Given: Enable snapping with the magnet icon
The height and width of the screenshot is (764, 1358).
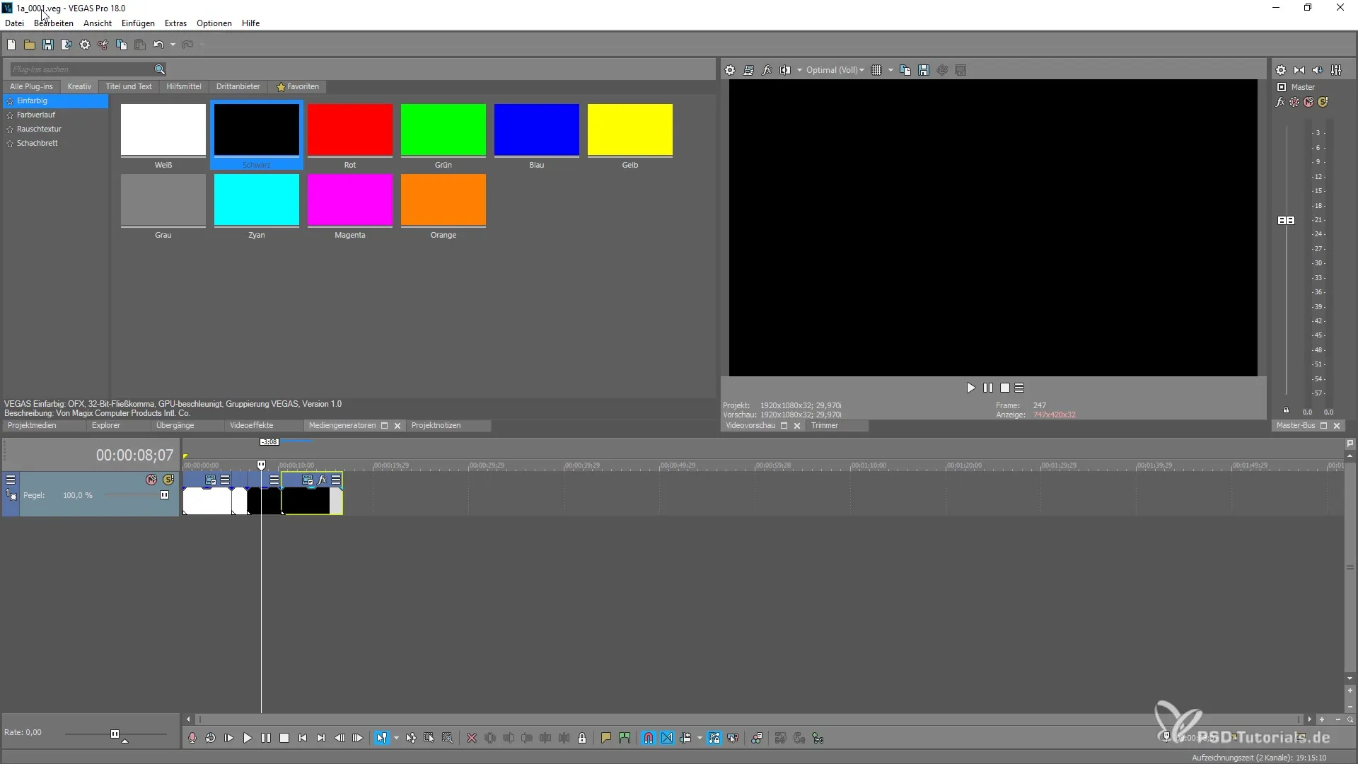Looking at the screenshot, I should [649, 738].
